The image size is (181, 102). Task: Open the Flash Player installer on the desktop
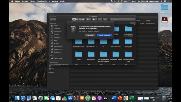coord(165,21)
